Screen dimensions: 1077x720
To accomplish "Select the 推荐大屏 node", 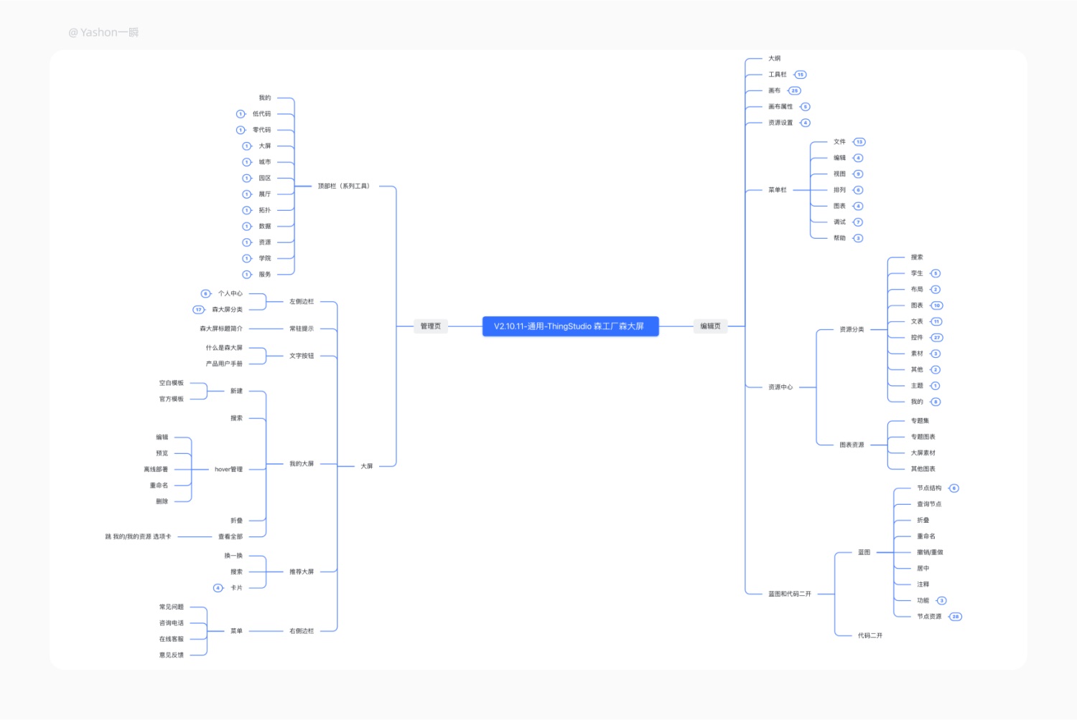I will [x=302, y=572].
